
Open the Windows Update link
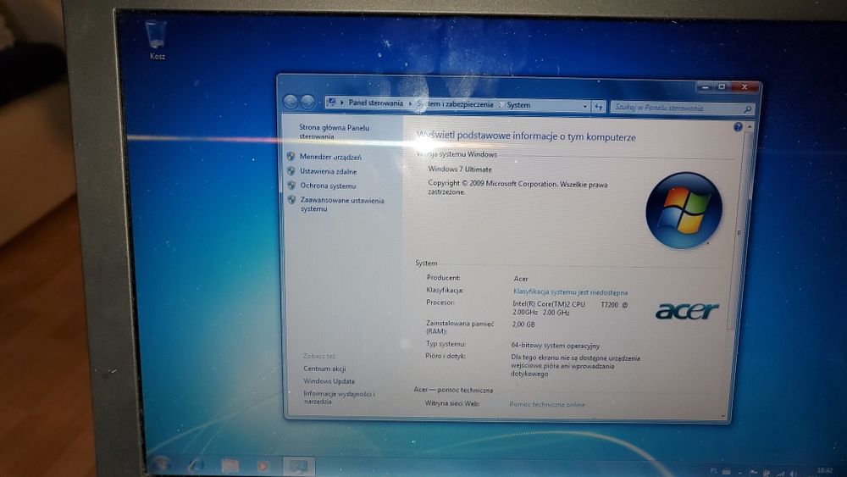329,381
